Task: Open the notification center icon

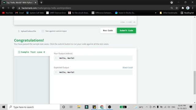Action: click(x=191, y=107)
